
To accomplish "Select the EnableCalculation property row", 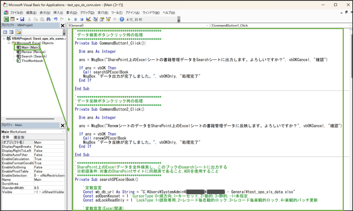I will click(x=33, y=159).
